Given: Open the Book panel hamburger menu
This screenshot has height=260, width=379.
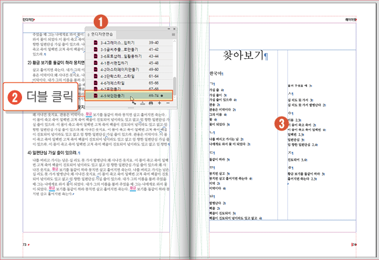Looking at the screenshot, I should click(x=173, y=35).
